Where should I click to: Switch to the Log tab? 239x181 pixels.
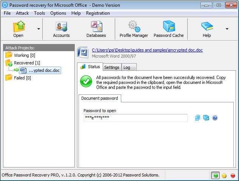pyautogui.click(x=129, y=67)
